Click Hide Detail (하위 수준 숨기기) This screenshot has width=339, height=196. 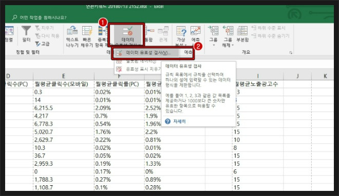pyautogui.click(x=270, y=36)
